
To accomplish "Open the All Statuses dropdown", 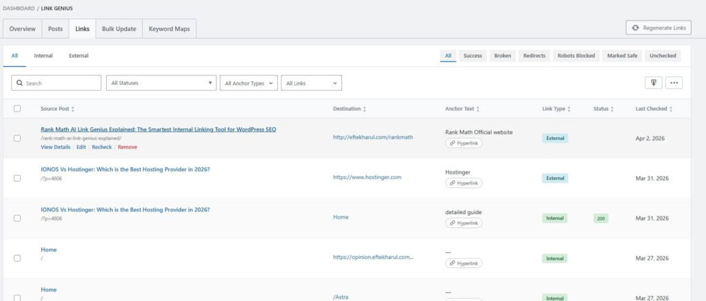I will pos(161,83).
